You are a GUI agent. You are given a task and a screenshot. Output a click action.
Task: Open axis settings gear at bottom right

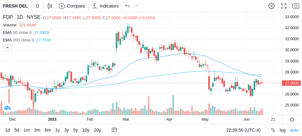(292, 119)
